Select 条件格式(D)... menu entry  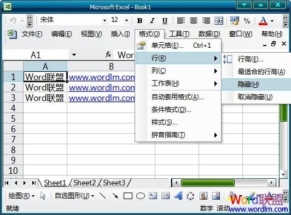pos(178,110)
